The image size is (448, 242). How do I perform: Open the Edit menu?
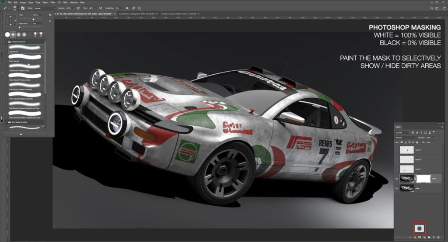15,2
